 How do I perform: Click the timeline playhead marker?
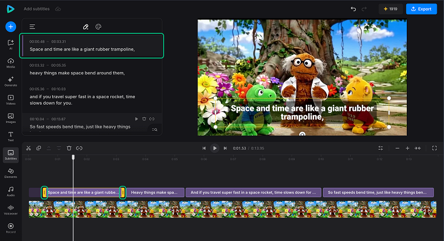(x=73, y=157)
